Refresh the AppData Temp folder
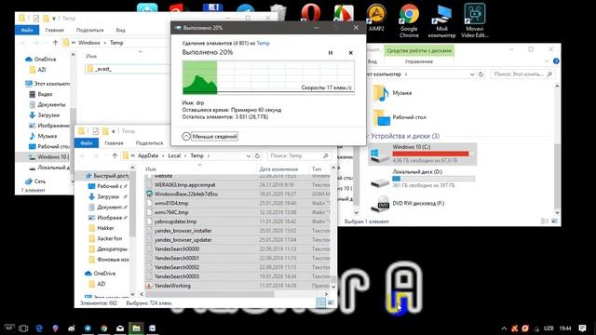Screen dimensions: 596x335 point(257,156)
